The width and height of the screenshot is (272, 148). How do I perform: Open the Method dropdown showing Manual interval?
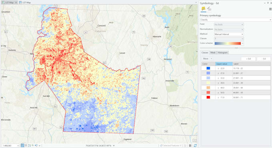pos(229,34)
